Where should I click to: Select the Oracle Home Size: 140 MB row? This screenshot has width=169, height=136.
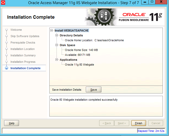(x=81, y=50)
